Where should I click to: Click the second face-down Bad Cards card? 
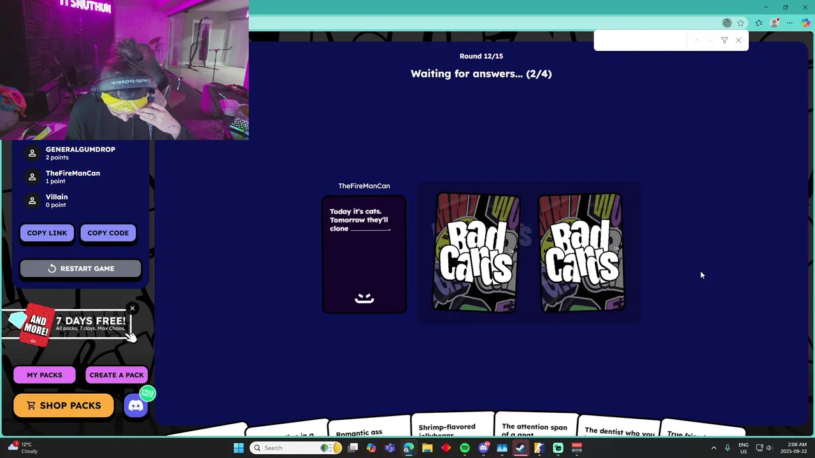pyautogui.click(x=581, y=253)
